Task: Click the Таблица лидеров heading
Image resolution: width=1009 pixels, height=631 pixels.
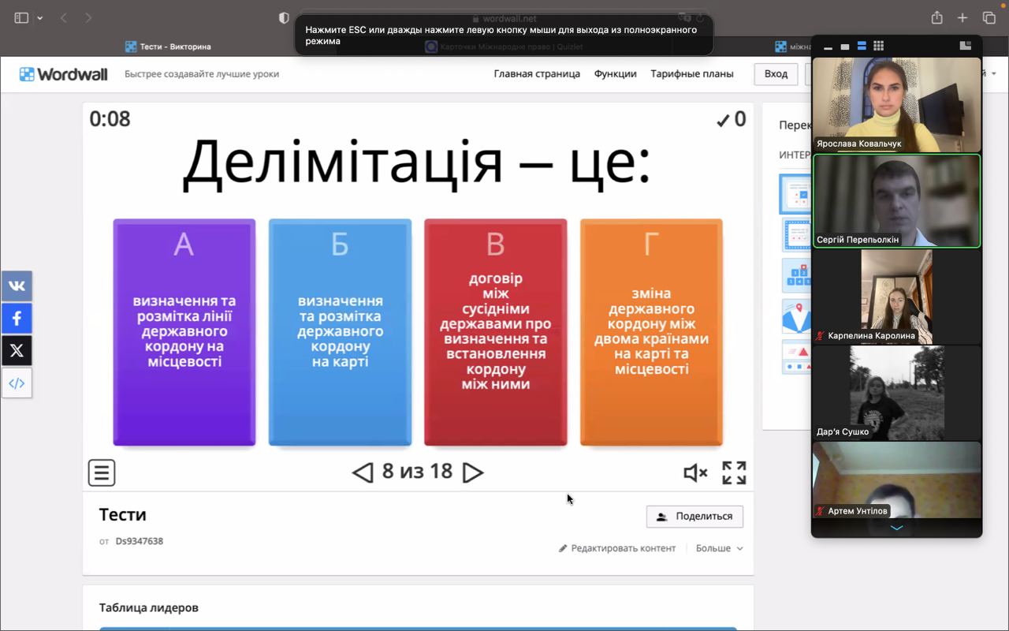Action: pos(149,607)
